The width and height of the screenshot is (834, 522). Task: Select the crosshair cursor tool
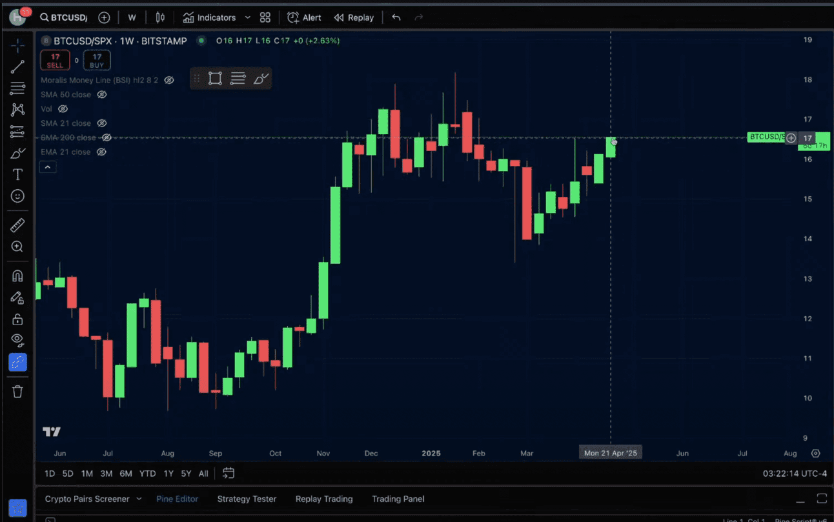17,46
